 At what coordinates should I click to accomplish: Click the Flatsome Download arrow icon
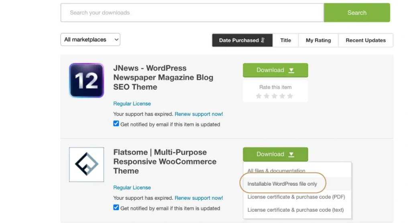click(291, 155)
